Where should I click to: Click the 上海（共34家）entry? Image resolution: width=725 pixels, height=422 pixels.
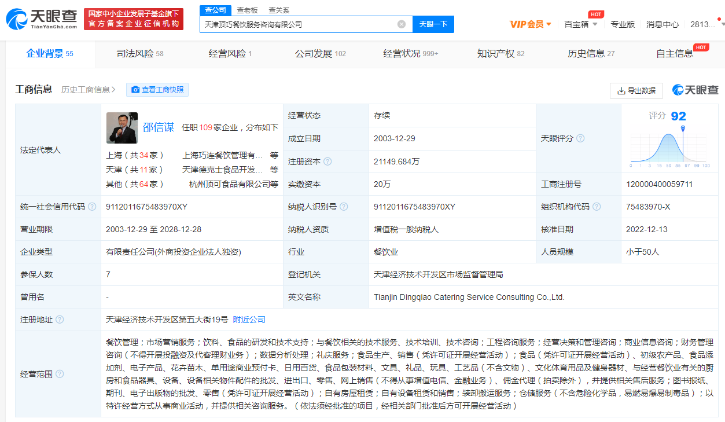coord(135,155)
